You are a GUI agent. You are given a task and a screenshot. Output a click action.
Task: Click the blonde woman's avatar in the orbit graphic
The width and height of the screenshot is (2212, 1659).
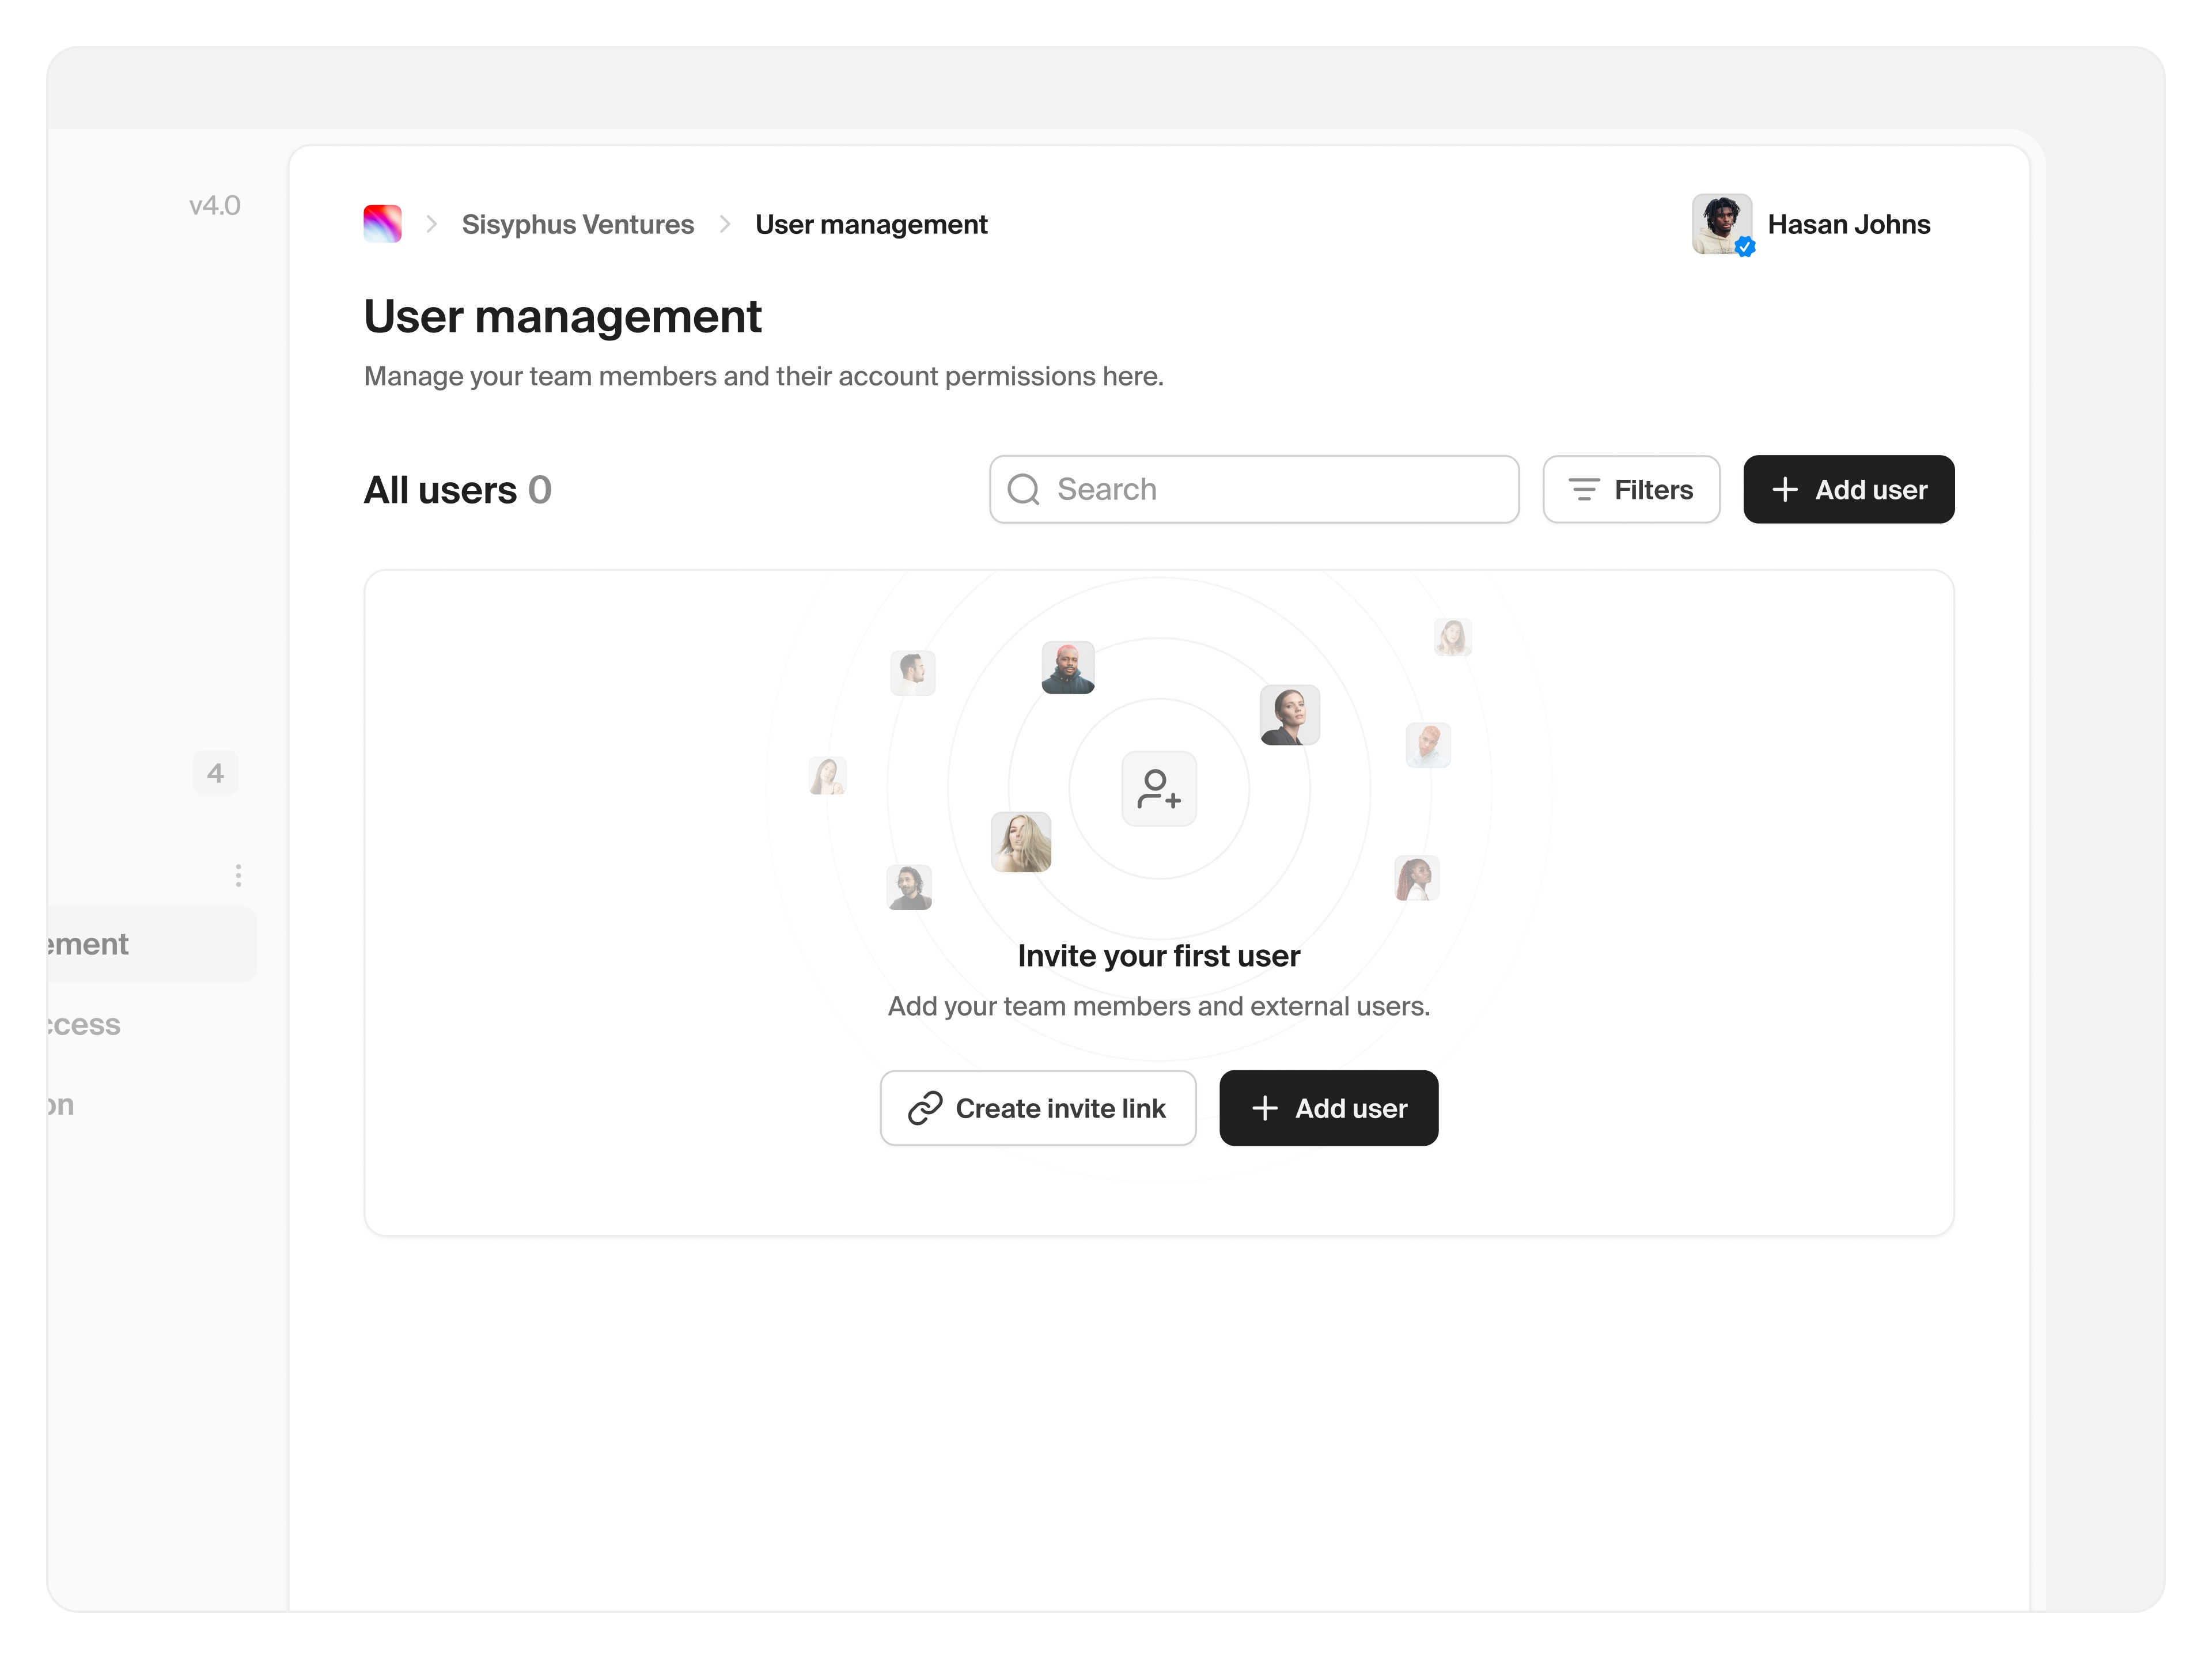coord(1021,841)
